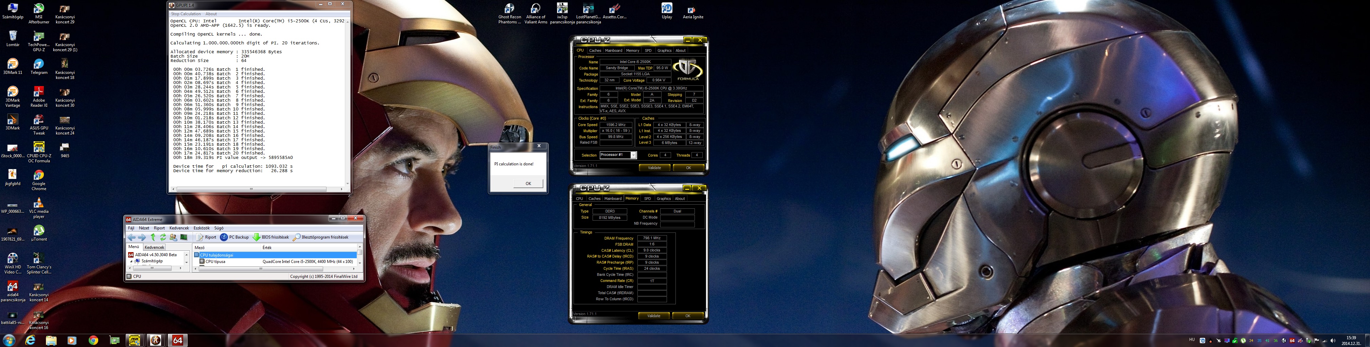Select VLC media player desktop icon
Screen dimensions: 1370x347
[39, 208]
